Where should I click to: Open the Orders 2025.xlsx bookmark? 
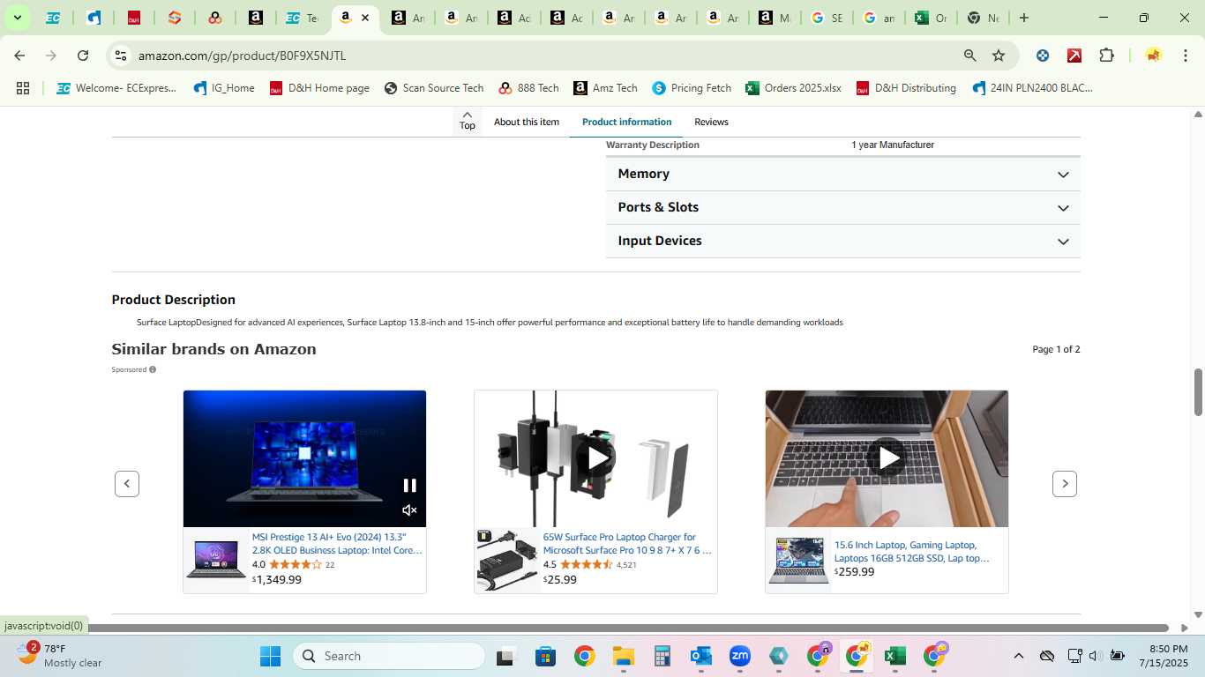[x=793, y=88]
